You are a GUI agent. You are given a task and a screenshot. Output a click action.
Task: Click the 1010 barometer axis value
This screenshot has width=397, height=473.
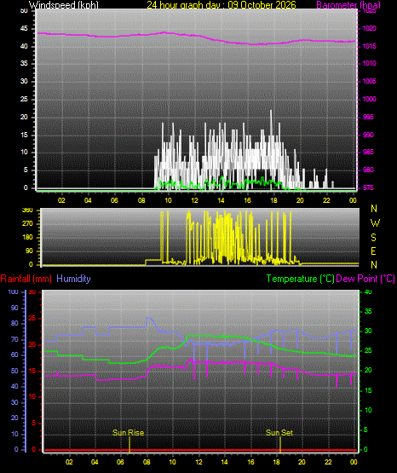[369, 63]
